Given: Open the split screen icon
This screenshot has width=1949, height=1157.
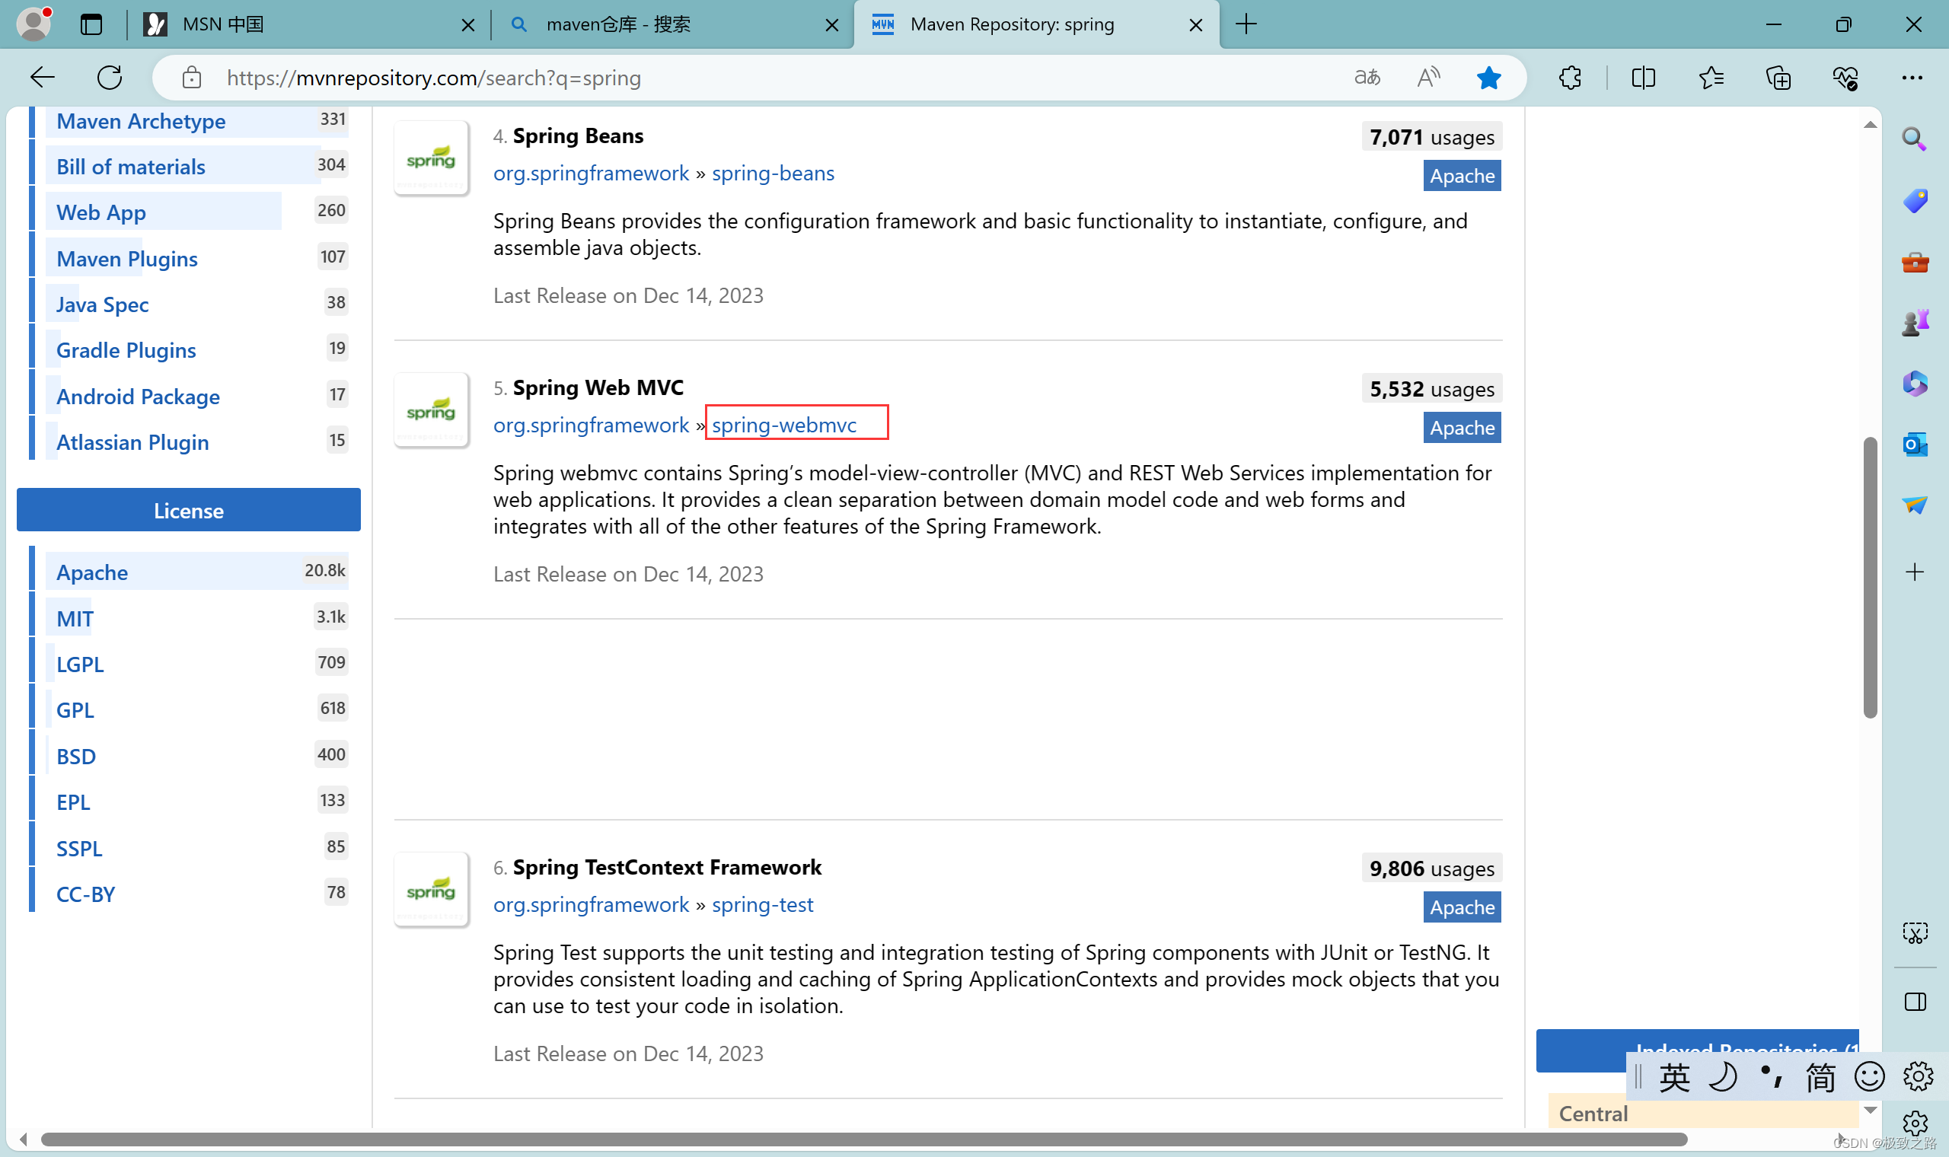Looking at the screenshot, I should (1644, 77).
